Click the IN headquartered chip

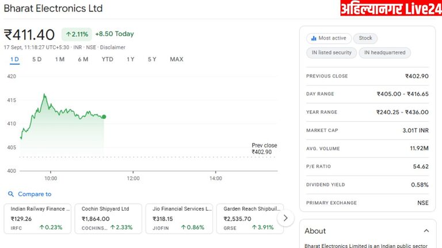click(x=384, y=52)
